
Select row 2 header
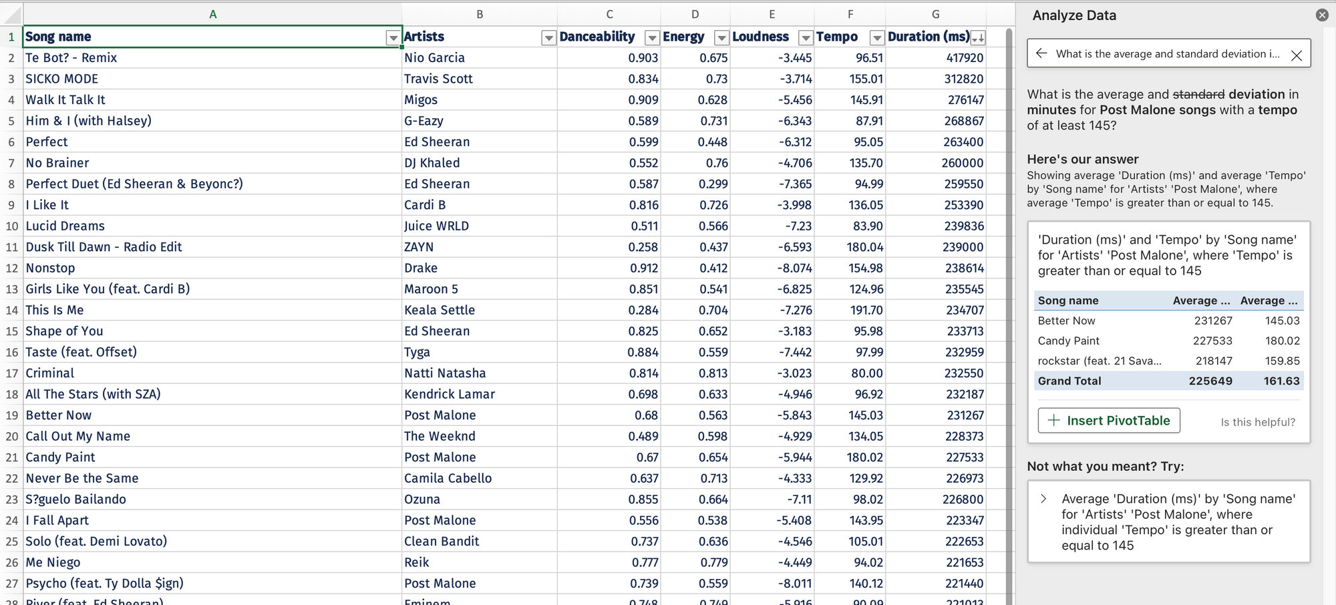pyautogui.click(x=11, y=58)
